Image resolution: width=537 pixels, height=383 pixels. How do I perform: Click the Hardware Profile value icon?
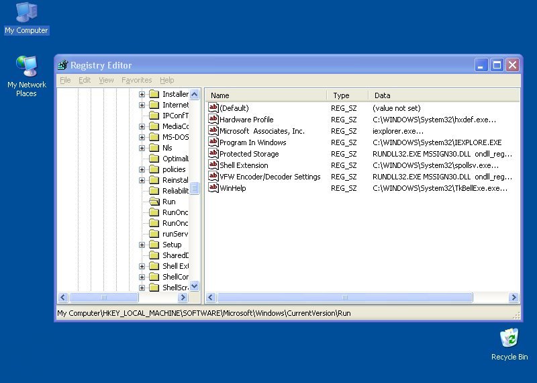click(213, 120)
